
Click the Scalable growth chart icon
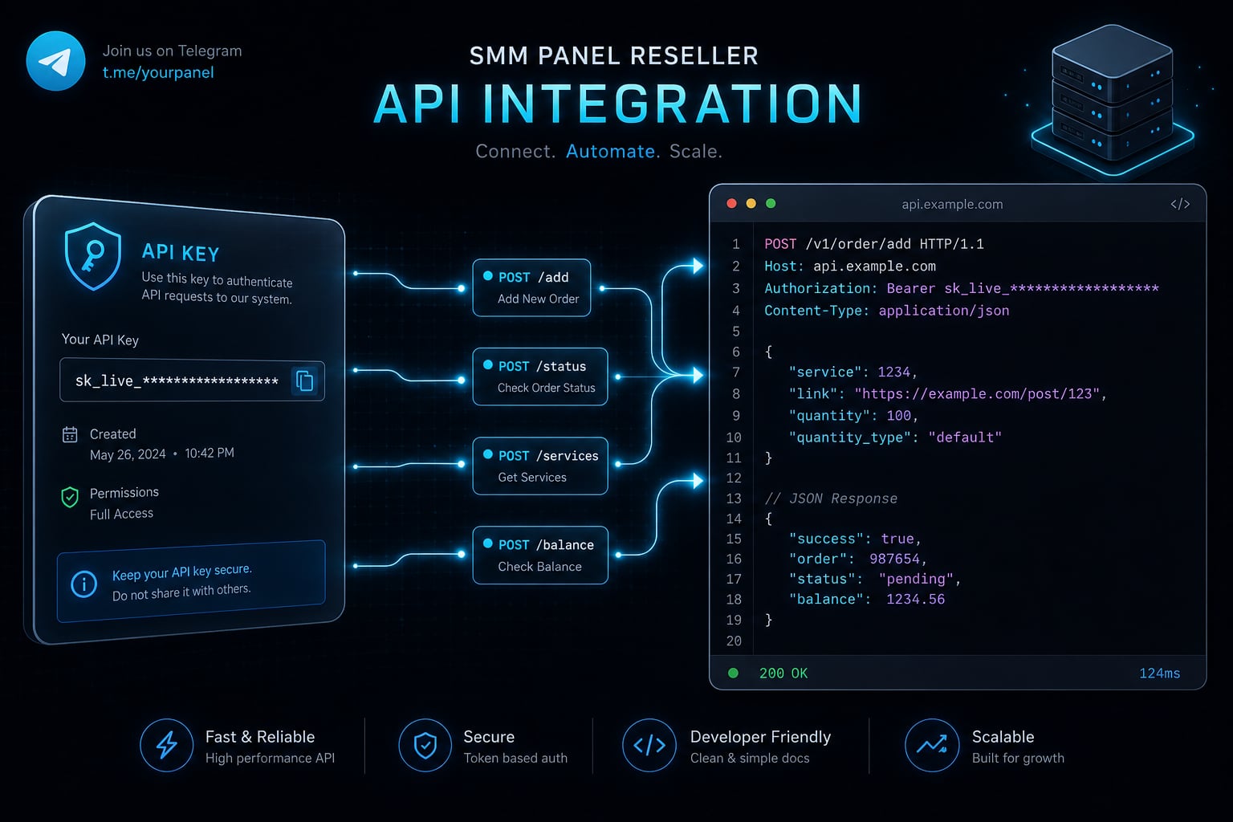(932, 745)
